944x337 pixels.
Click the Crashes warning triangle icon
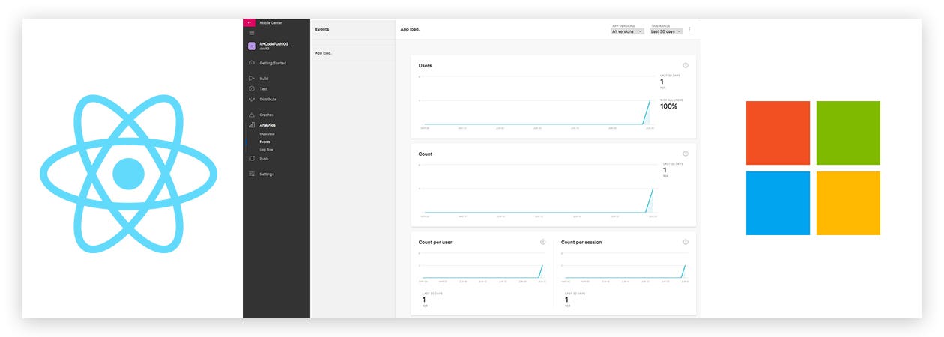click(252, 115)
